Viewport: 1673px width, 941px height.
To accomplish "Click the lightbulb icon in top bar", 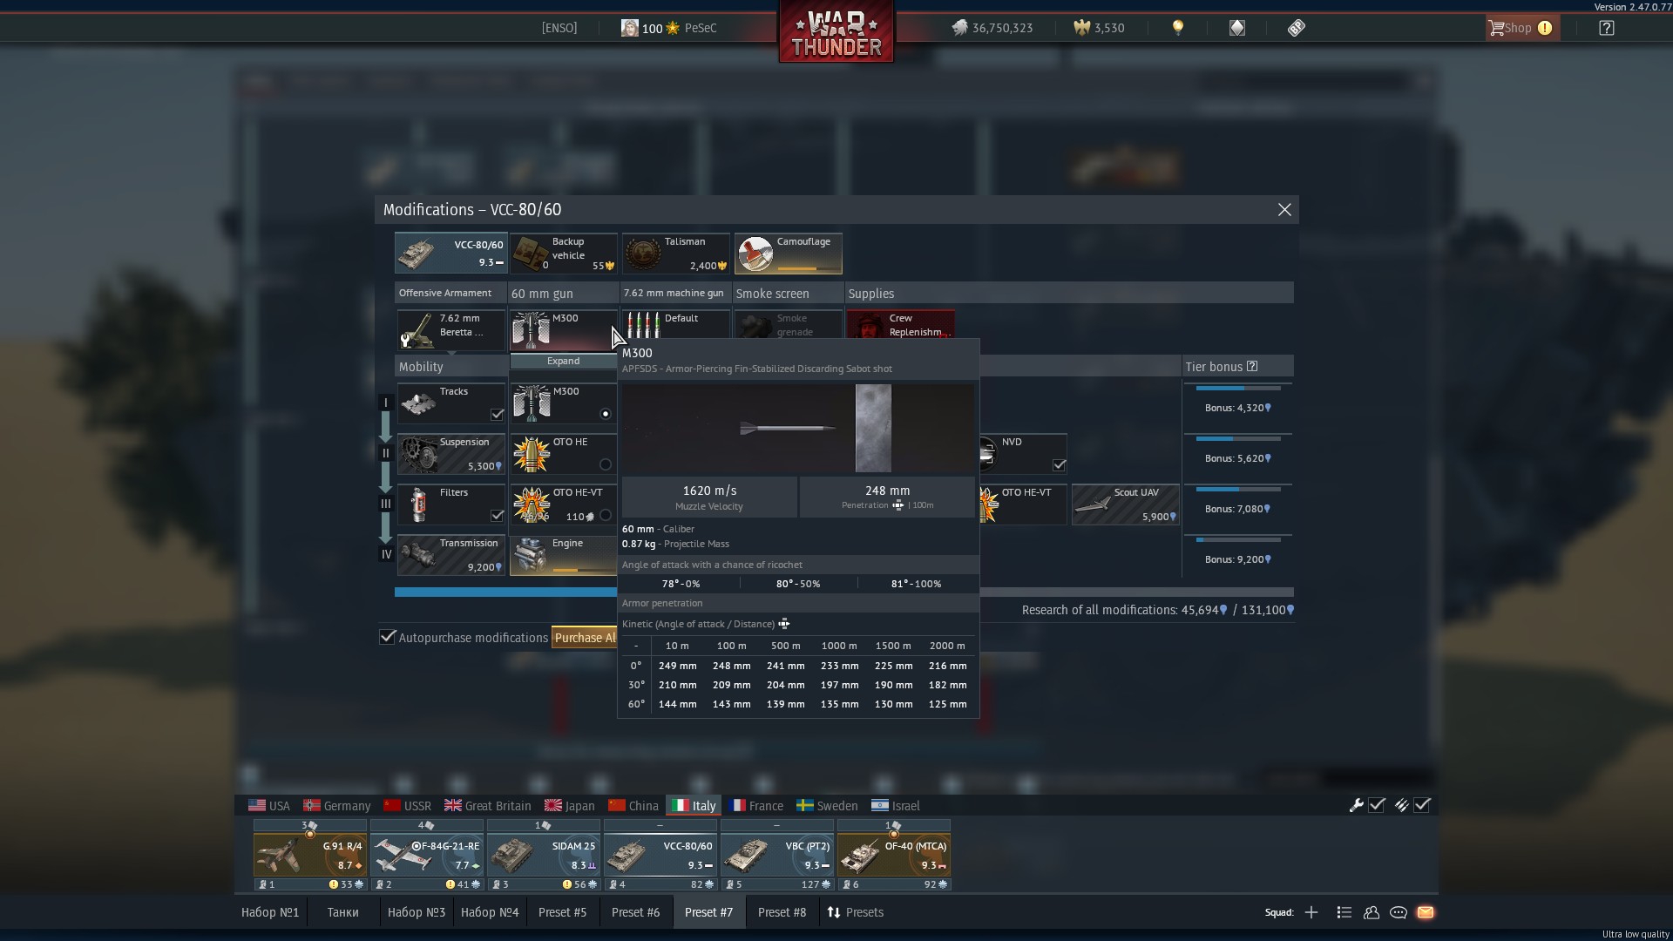I will tap(1178, 28).
